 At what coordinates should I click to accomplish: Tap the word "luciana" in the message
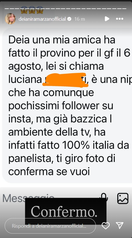(x=25, y=80)
